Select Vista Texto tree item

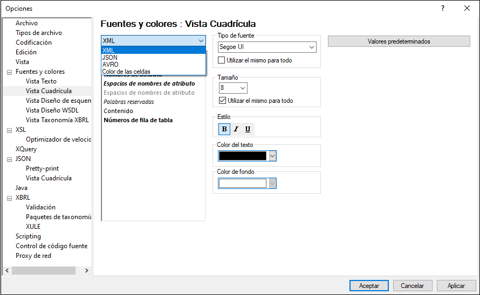pos(41,81)
